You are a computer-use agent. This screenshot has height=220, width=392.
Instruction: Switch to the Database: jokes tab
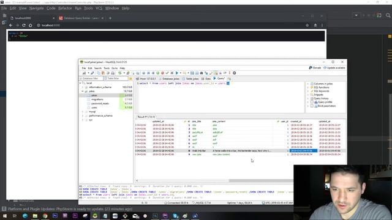point(169,79)
